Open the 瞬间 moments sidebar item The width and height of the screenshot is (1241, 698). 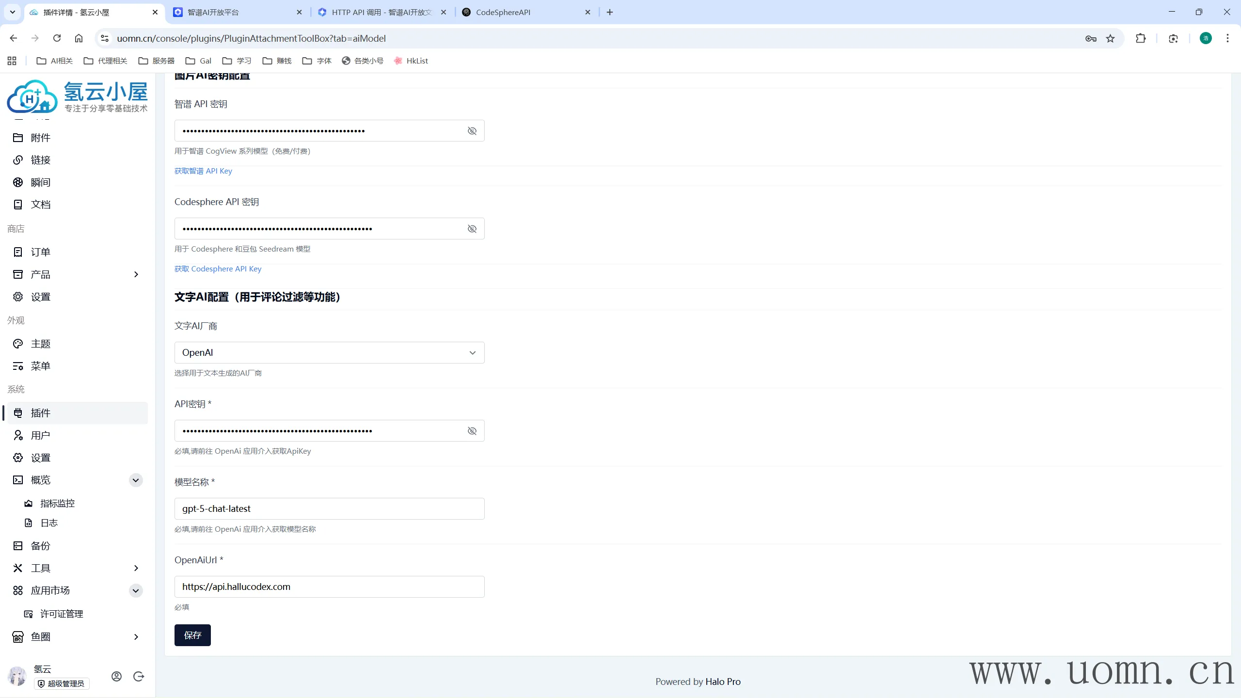point(40,182)
